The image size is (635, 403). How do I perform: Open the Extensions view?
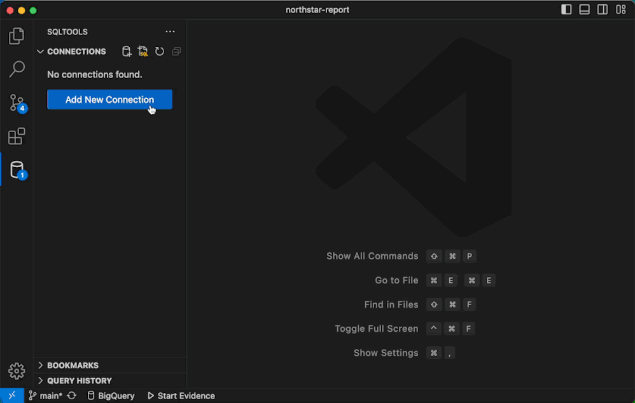(x=17, y=137)
